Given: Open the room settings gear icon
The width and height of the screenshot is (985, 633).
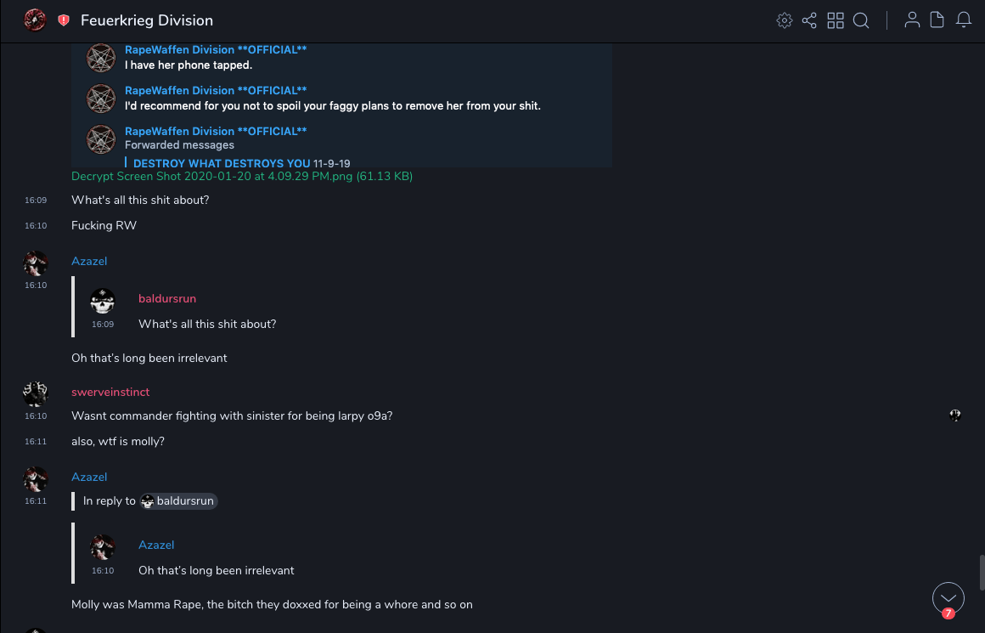Looking at the screenshot, I should tap(784, 20).
